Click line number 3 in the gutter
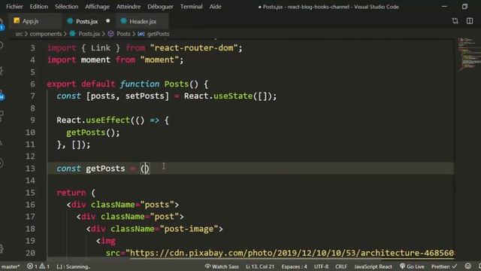This screenshot has width=481, height=271. click(33, 48)
